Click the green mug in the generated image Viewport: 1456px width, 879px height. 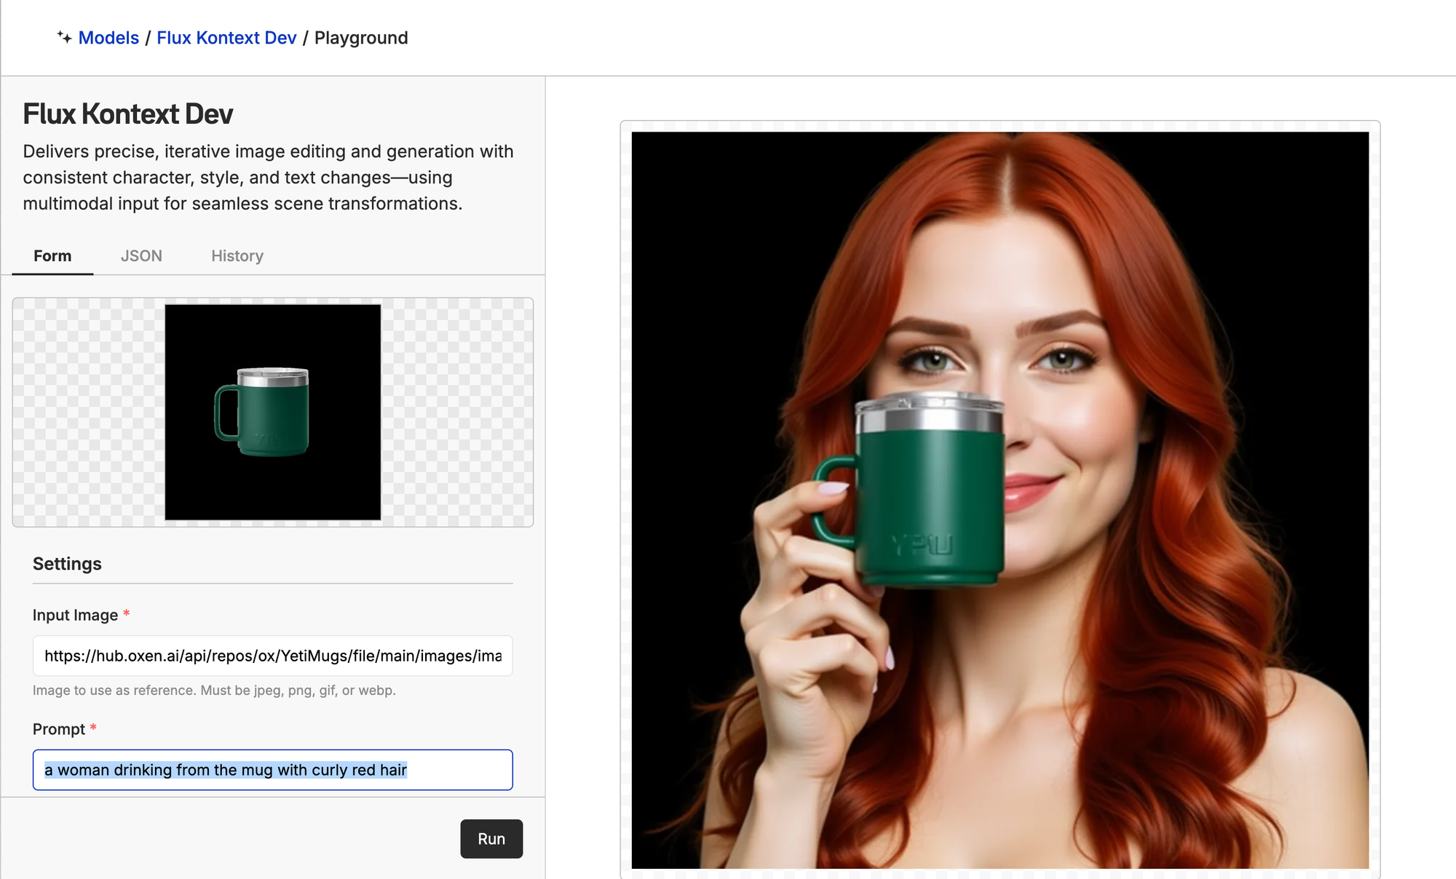pos(928,502)
